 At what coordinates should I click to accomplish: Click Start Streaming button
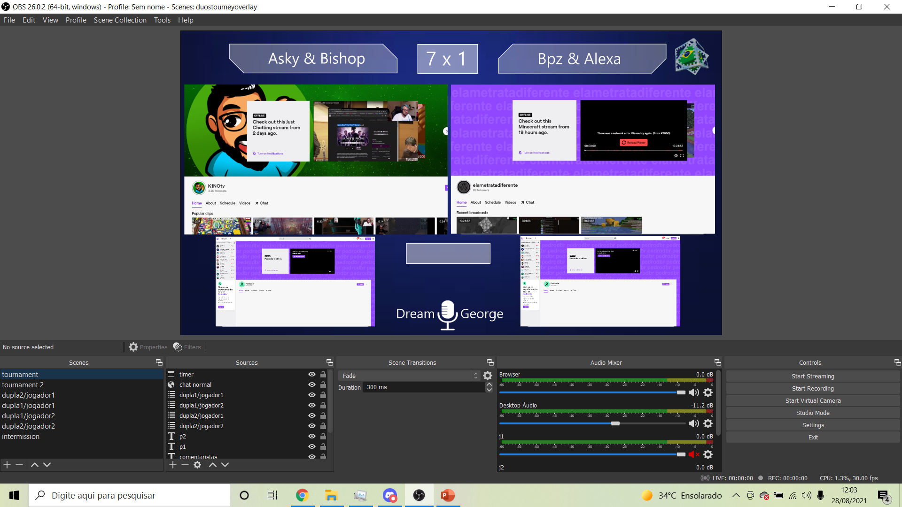click(812, 376)
